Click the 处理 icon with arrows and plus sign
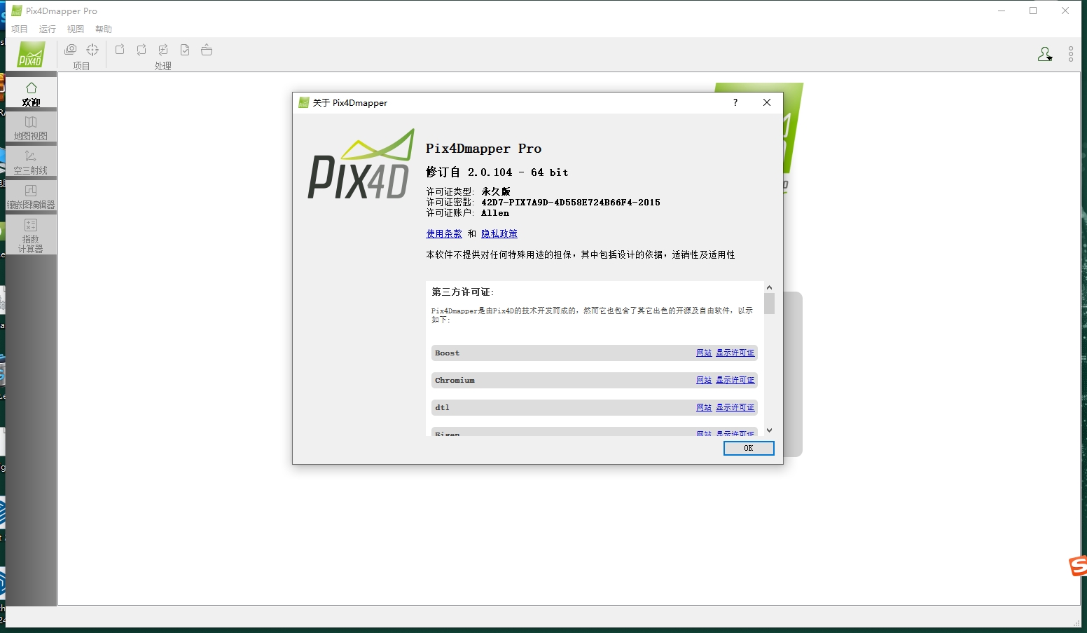The height and width of the screenshot is (633, 1087). [163, 50]
